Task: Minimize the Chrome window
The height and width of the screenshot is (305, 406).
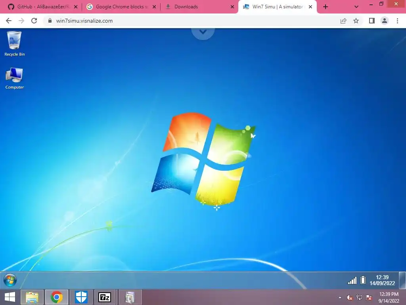Action: coord(371,4)
